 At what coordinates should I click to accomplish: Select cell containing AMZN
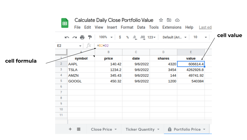[x=81, y=75]
